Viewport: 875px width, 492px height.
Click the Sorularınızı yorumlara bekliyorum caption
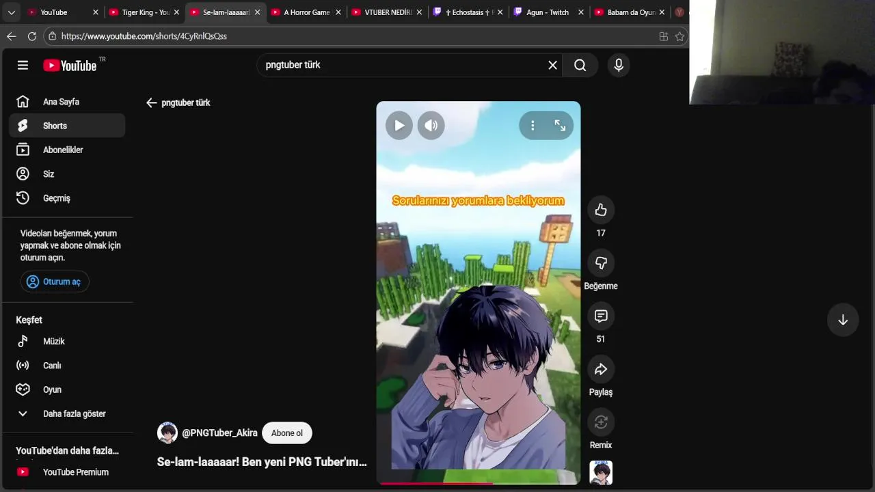pyautogui.click(x=478, y=201)
